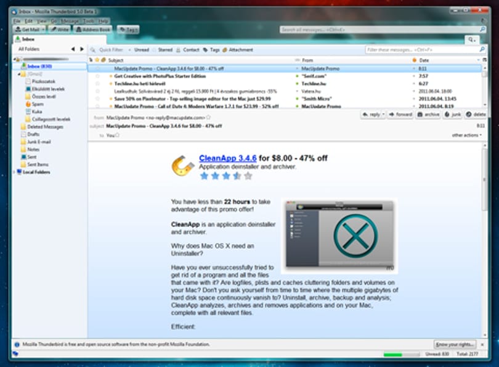Open the other actions dropdown

467,136
